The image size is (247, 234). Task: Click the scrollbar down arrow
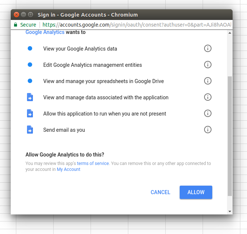(230, 211)
